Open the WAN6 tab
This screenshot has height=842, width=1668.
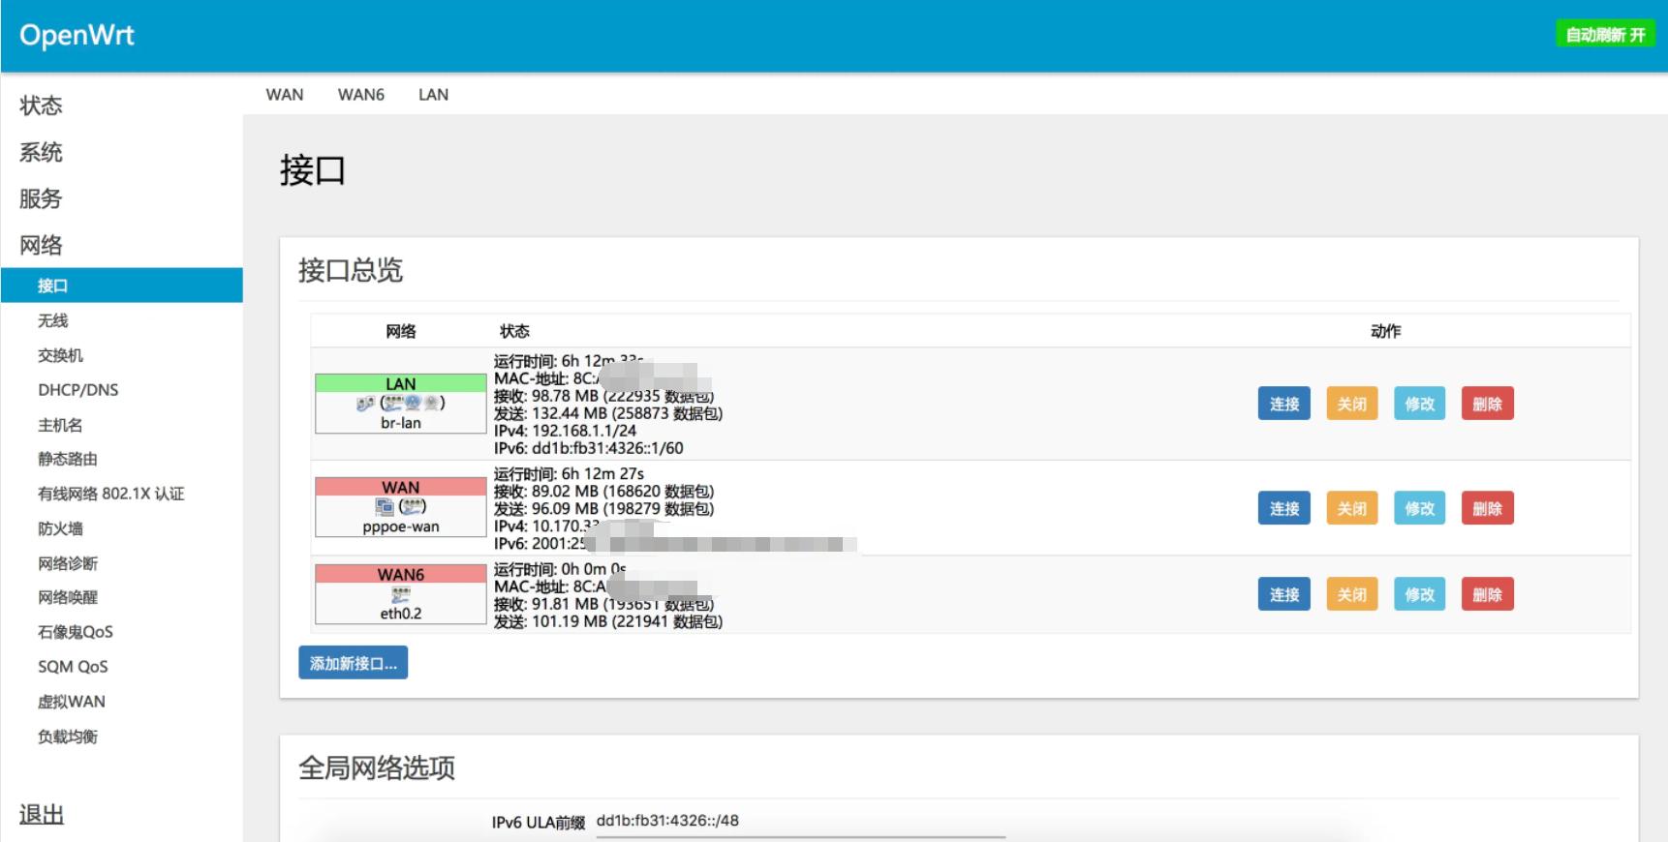pyautogui.click(x=361, y=94)
